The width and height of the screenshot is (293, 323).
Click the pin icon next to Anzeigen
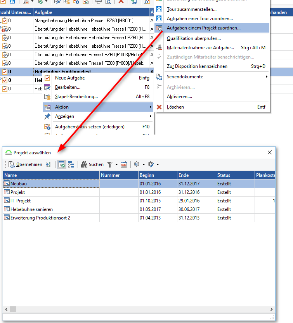point(47,116)
